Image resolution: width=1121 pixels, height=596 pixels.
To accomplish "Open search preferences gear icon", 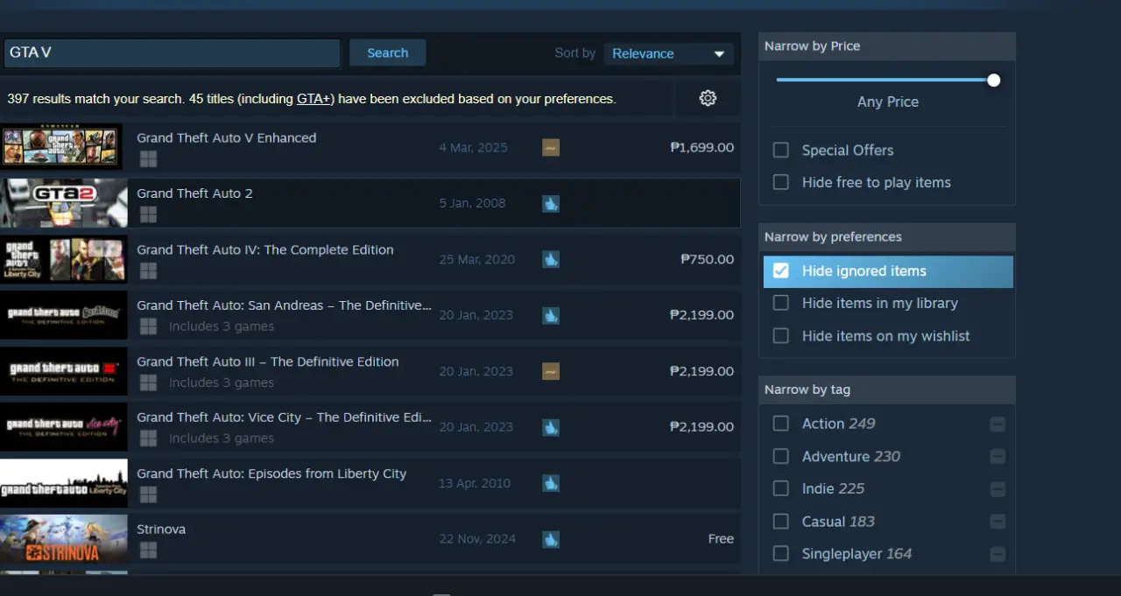I will tap(708, 98).
